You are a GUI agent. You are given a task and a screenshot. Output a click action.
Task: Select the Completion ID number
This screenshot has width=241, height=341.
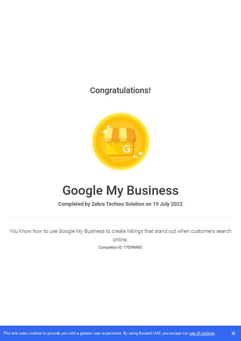point(133,247)
